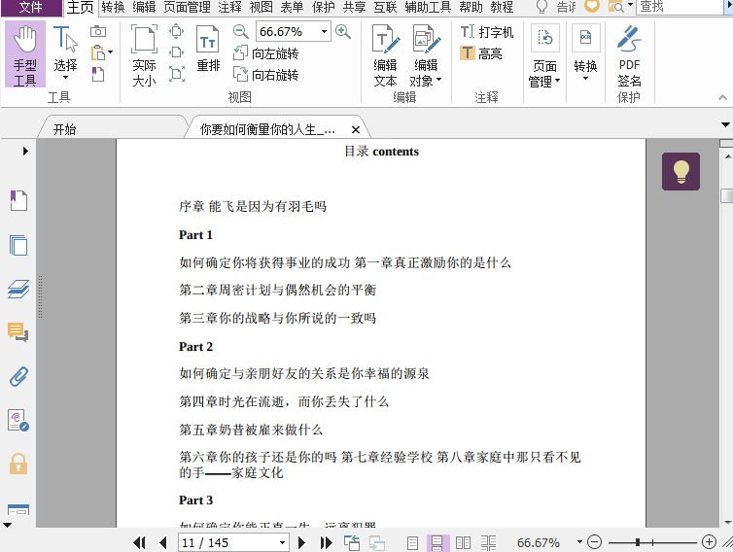Image resolution: width=733 pixels, height=552 pixels.
Task: Open the Convert (转换) OCR dropdown
Action: (x=585, y=53)
